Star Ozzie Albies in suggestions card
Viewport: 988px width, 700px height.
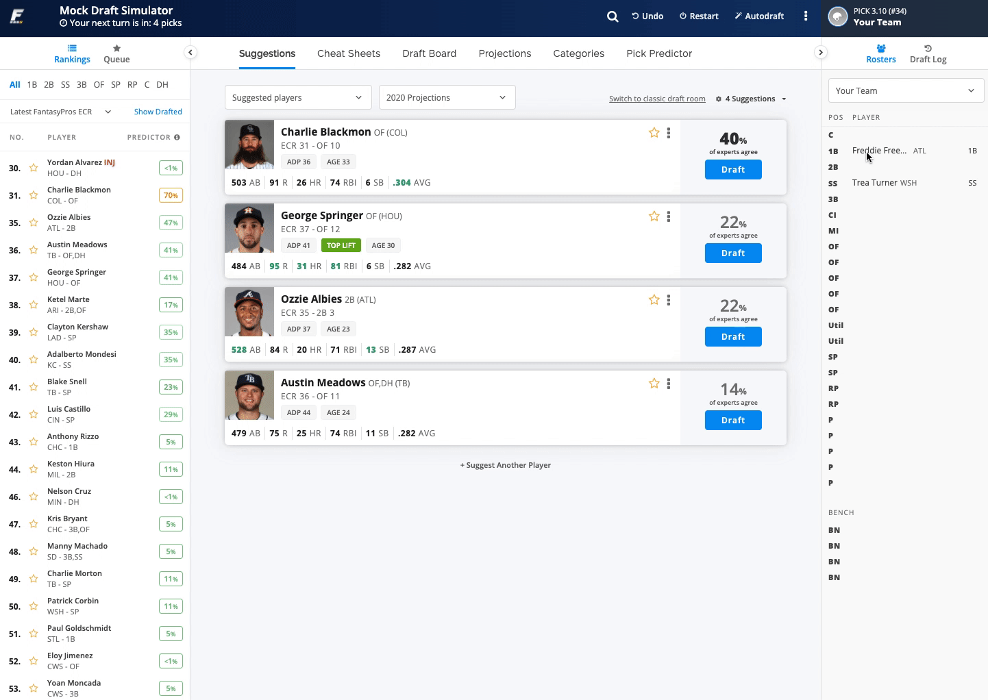point(654,300)
